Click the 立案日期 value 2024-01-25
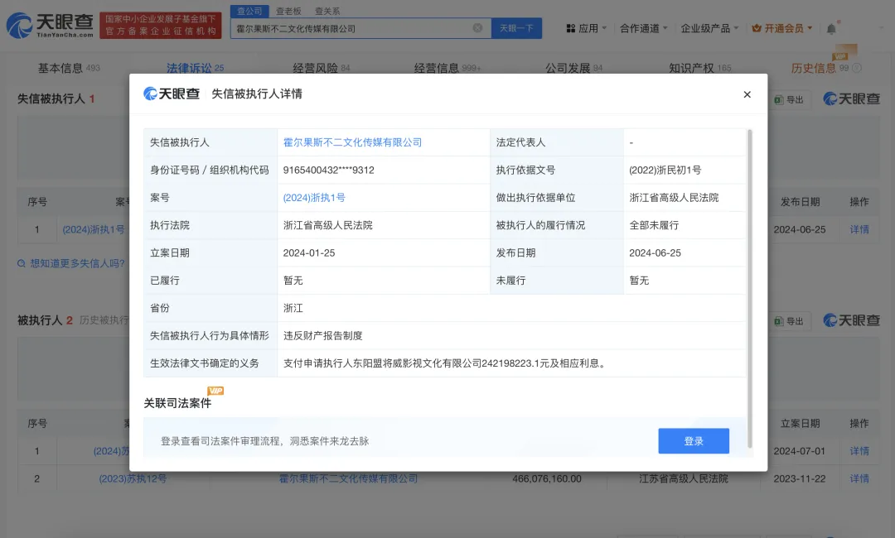This screenshot has height=538, width=895. pyautogui.click(x=309, y=253)
